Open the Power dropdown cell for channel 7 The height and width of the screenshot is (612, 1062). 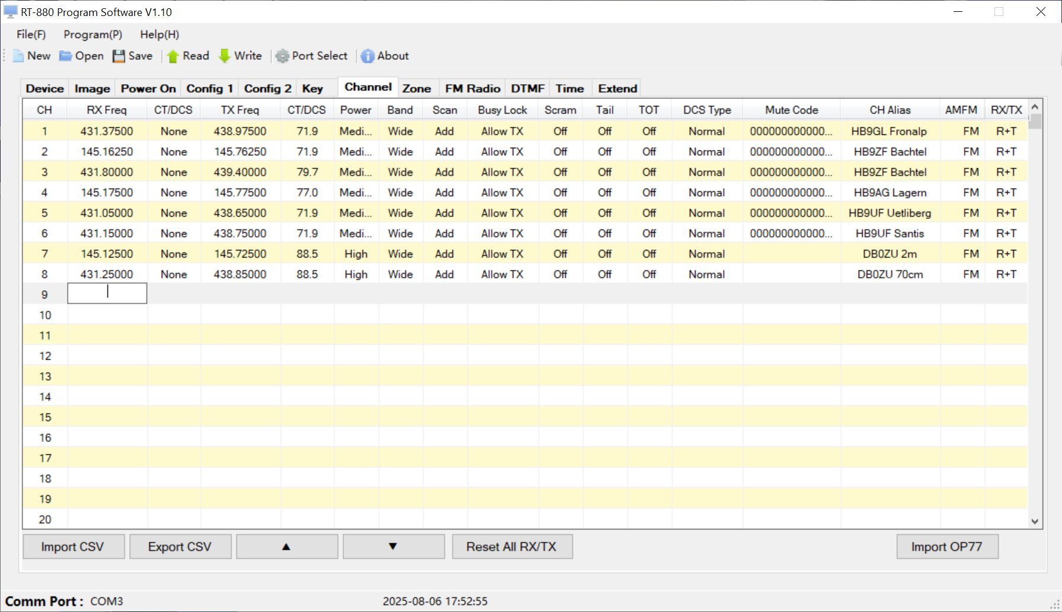356,254
